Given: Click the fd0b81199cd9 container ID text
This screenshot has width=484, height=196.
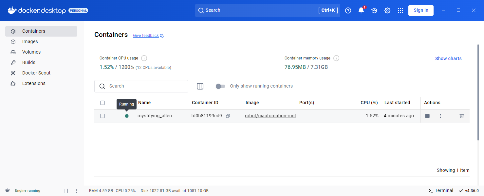Looking at the screenshot, I should 207,116.
